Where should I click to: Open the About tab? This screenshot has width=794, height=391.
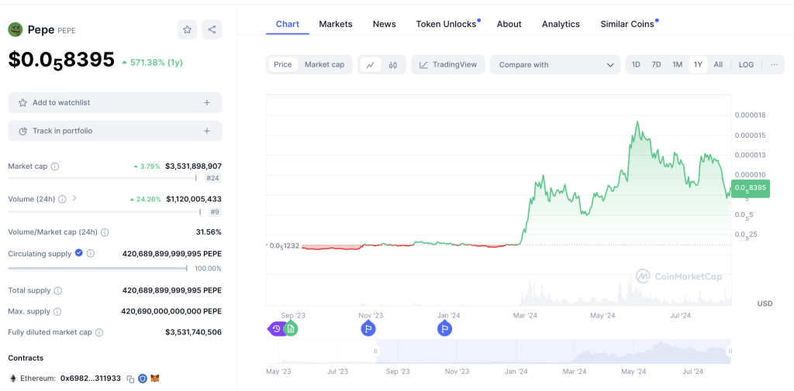coord(509,24)
